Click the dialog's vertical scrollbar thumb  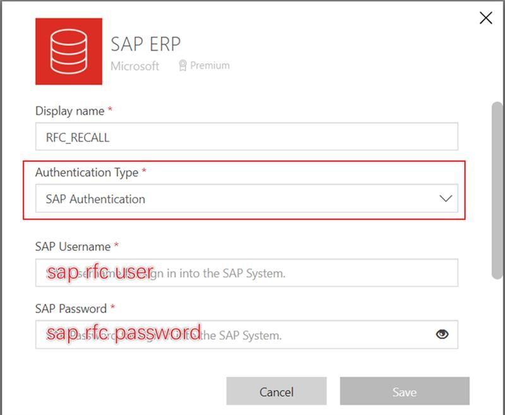[497, 190]
